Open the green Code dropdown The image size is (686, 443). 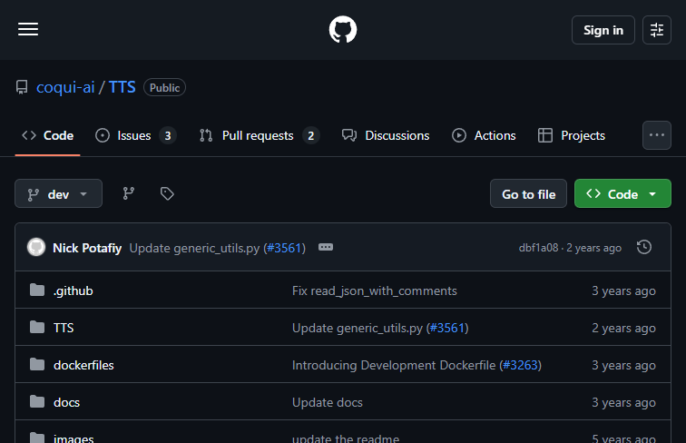(622, 193)
